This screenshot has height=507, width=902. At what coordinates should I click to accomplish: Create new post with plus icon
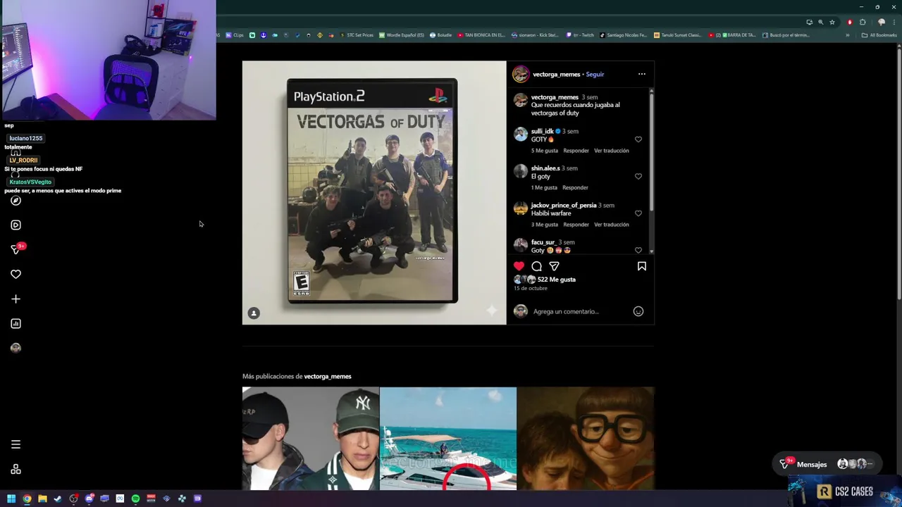16,299
